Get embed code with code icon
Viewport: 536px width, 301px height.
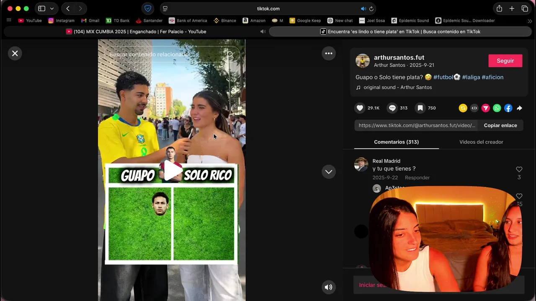(474, 108)
